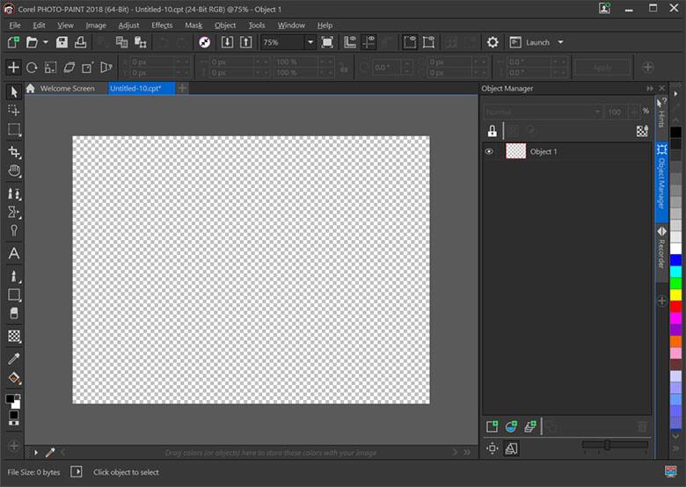This screenshot has width=686, height=487.
Task: Select the Fill bucket tool
Action: (14, 379)
